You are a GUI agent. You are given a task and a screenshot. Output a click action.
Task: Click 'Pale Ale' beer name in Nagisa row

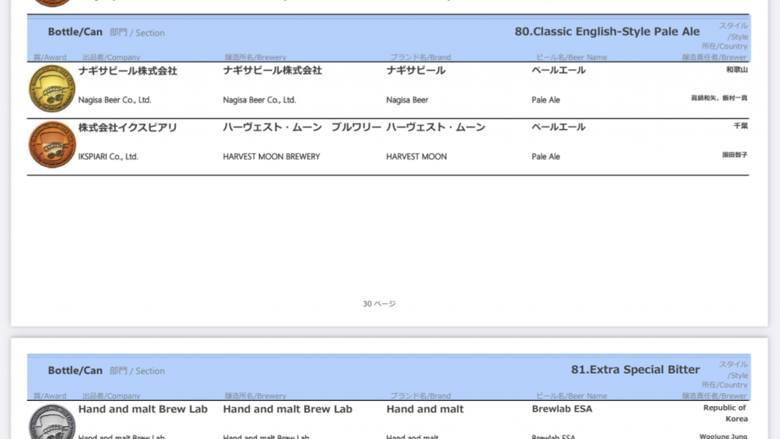click(545, 100)
